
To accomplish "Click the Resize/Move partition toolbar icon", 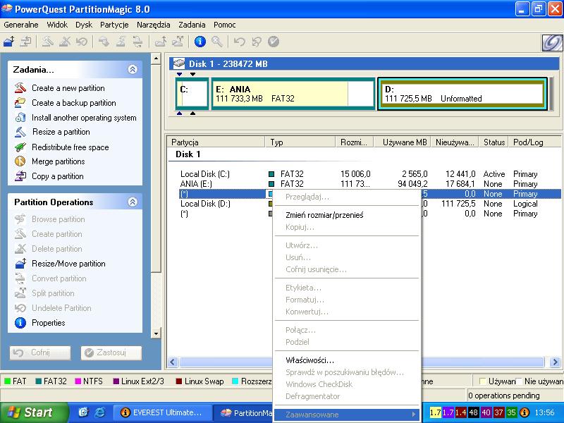I will coord(9,42).
